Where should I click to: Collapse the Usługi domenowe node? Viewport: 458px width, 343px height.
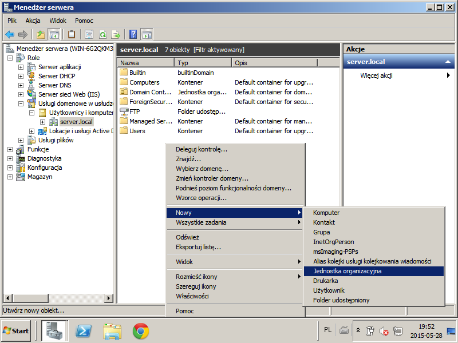coord(21,103)
